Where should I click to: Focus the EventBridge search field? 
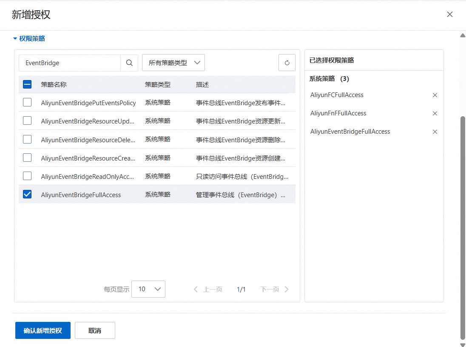tap(70, 63)
